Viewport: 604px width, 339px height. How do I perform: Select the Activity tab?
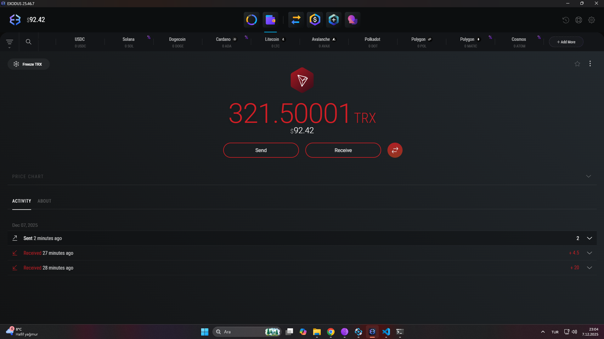tap(22, 201)
